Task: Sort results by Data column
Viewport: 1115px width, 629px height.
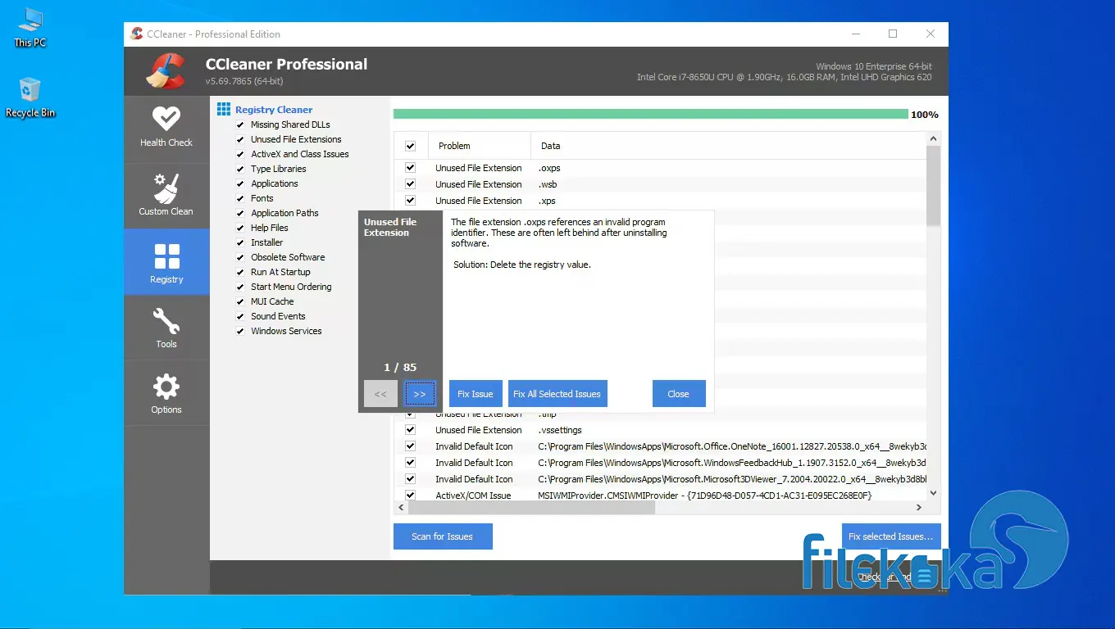Action: point(728,146)
